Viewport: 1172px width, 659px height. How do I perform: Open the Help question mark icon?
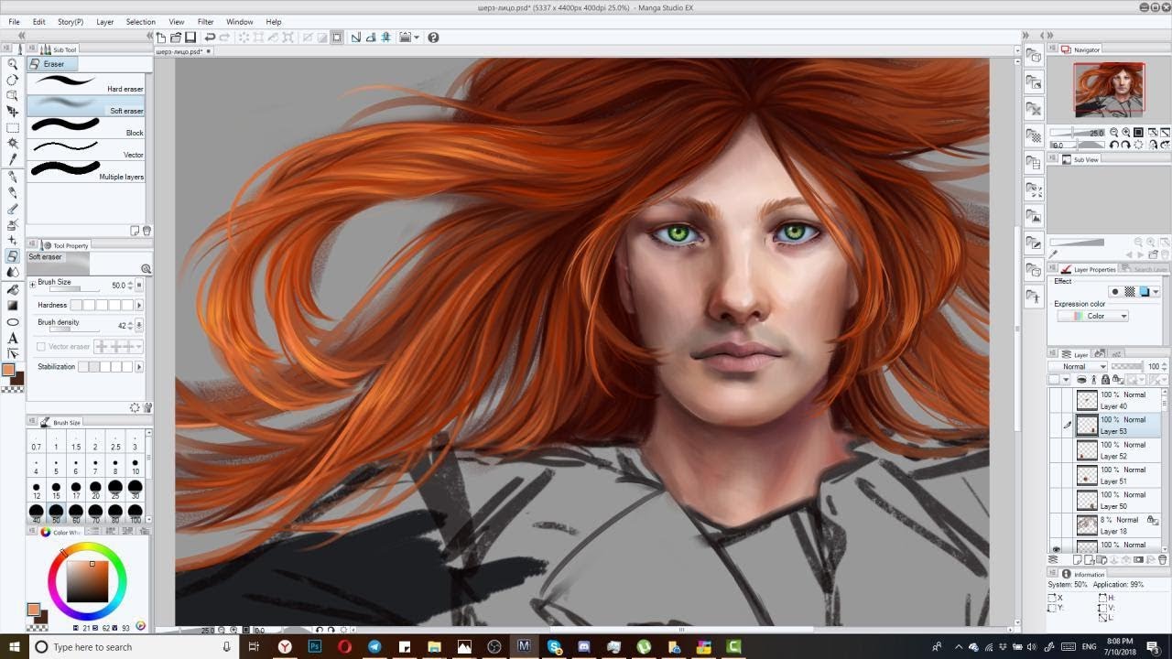coord(433,38)
